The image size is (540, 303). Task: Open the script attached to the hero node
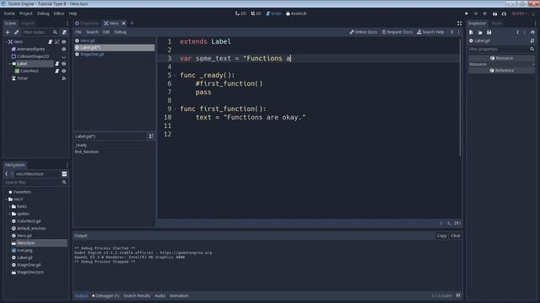(51, 41)
